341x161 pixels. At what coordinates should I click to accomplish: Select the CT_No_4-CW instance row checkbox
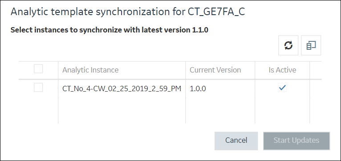pos(38,88)
